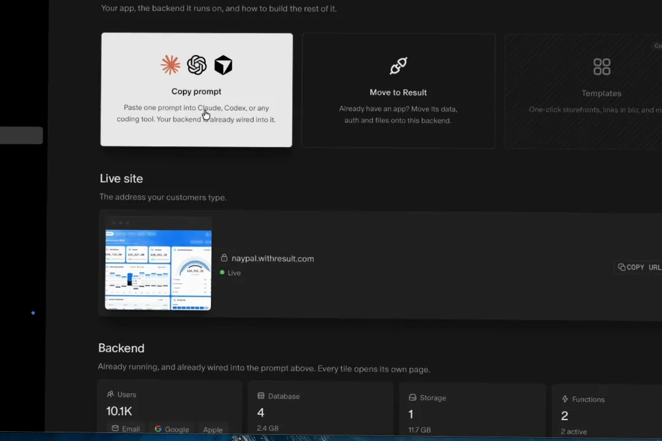662x441 pixels.
Task: Click the Users tile person icon
Action: click(x=110, y=394)
